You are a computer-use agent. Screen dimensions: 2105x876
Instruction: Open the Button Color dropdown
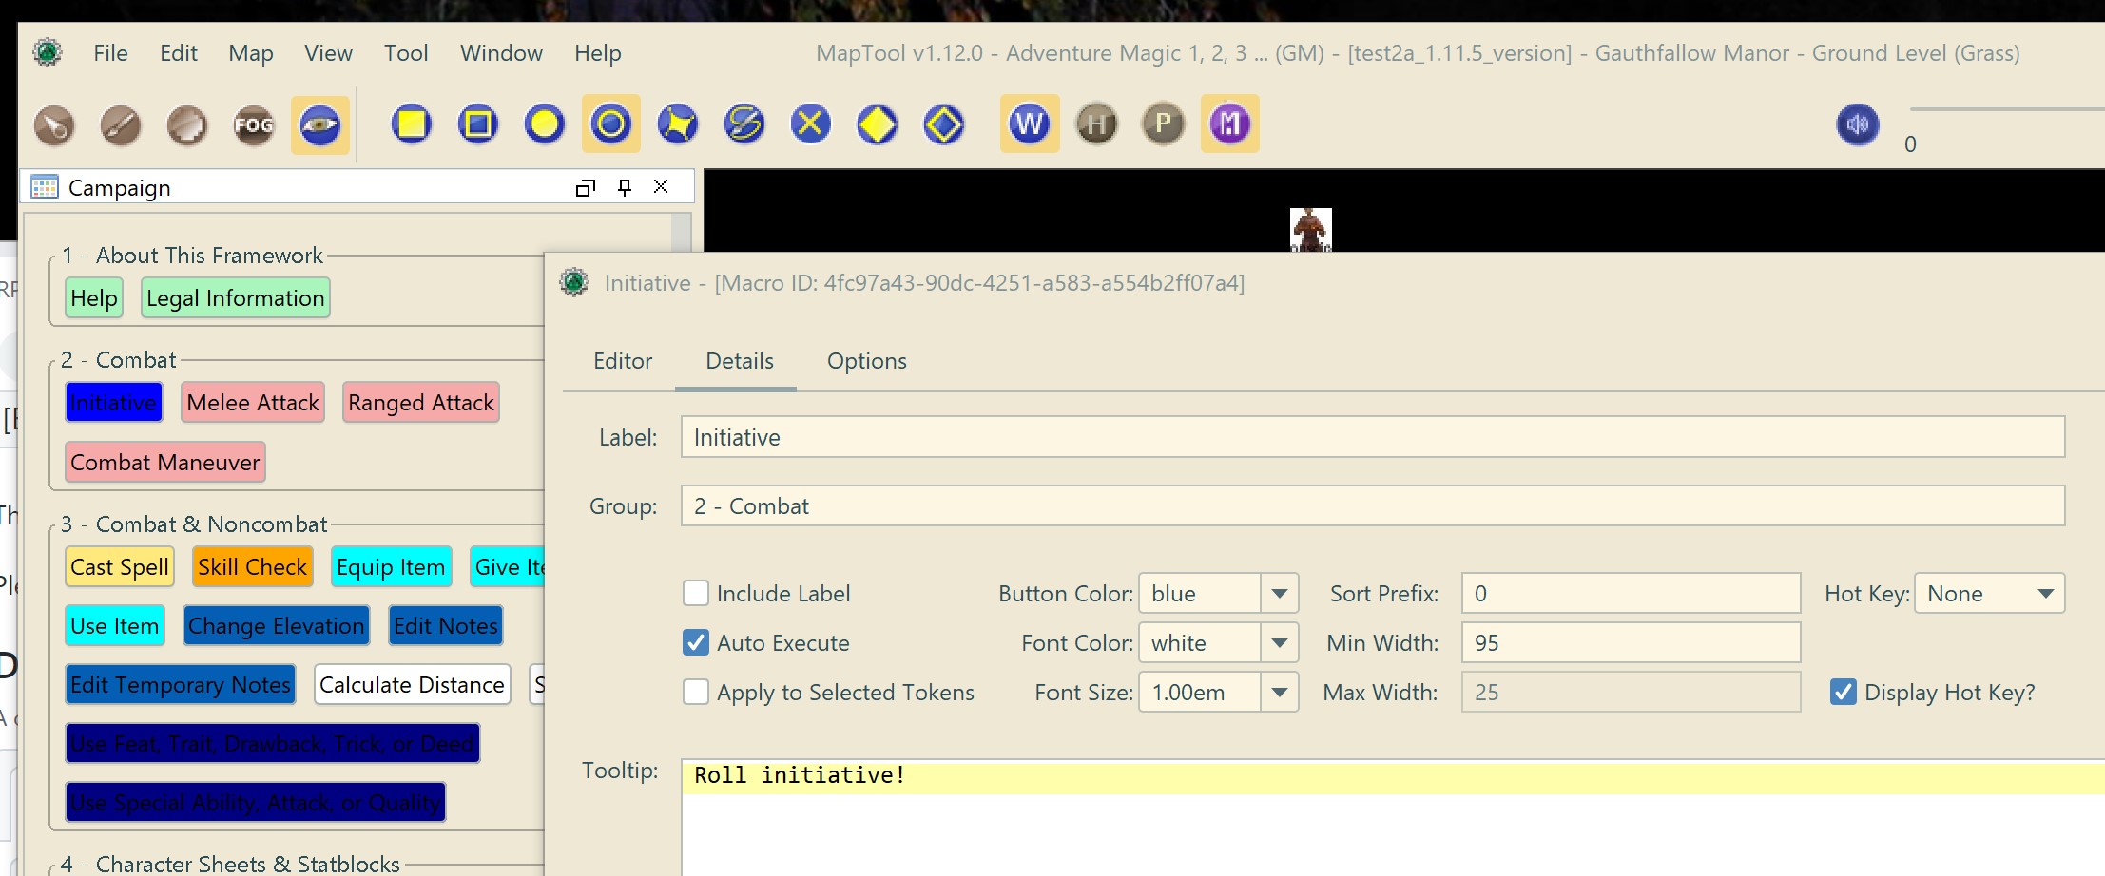1279,593
